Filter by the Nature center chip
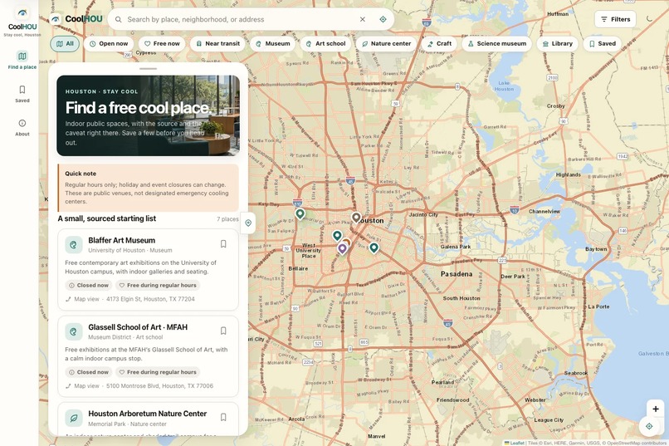The height and width of the screenshot is (446, 669). (386, 43)
